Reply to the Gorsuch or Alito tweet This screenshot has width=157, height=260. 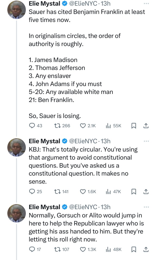pos(35,249)
